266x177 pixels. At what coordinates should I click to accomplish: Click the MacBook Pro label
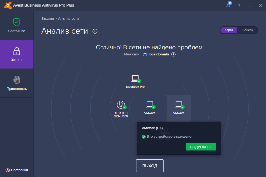135,87
